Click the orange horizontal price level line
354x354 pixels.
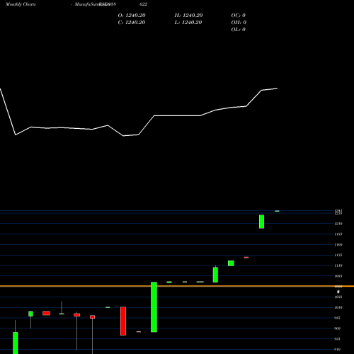[177, 286]
